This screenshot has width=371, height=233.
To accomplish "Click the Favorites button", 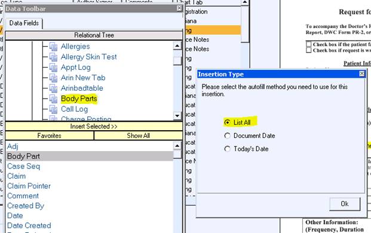I will coord(50,136).
